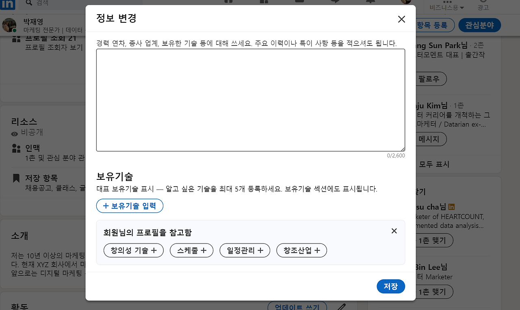Viewport: 520px width, 310px height.
Task: Click the 보유기술 입력 button
Action: tap(130, 206)
